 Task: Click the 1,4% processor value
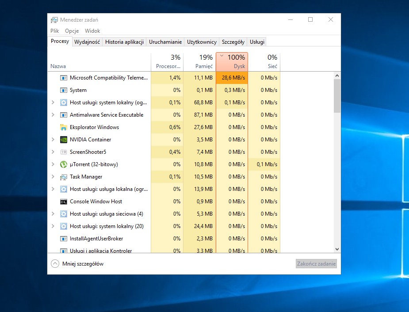point(175,78)
